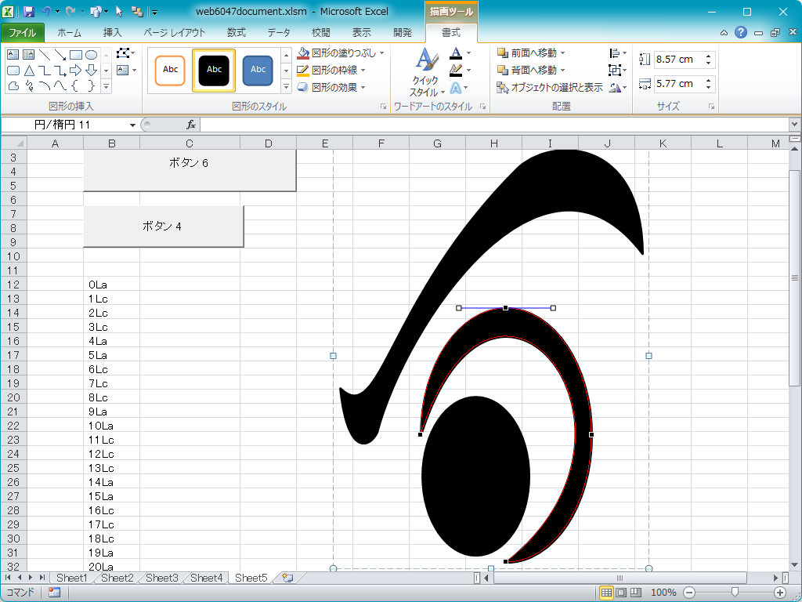The height and width of the screenshot is (602, 802).
Task: Click the Selection Pane button
Action: pos(550,88)
